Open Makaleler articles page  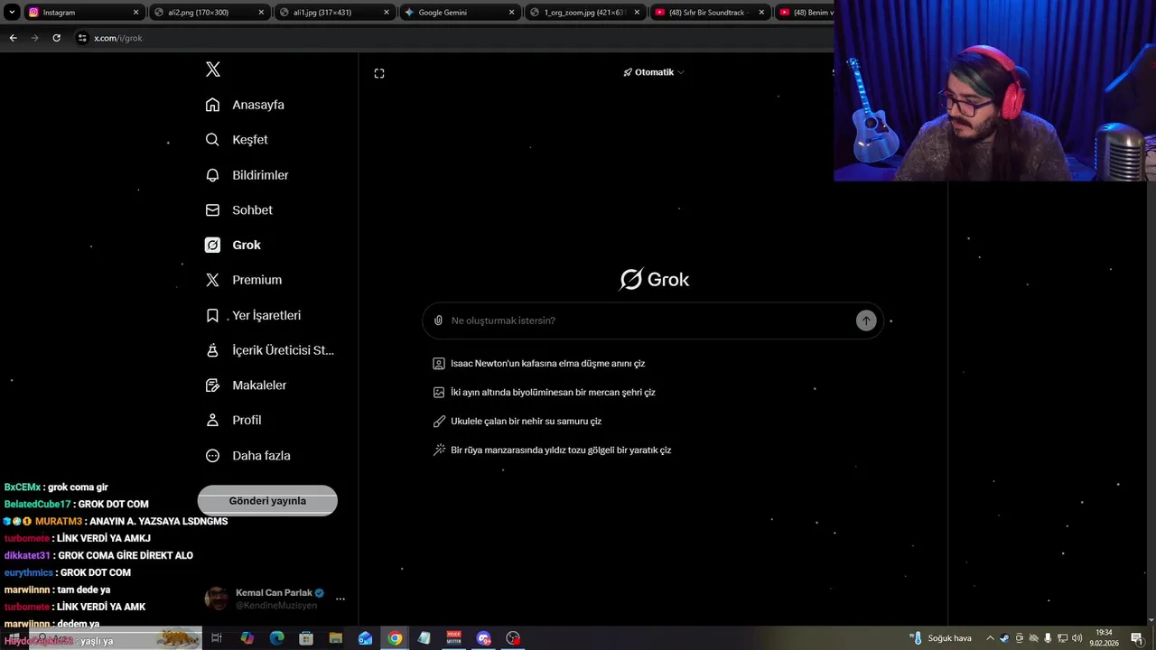click(x=246, y=385)
